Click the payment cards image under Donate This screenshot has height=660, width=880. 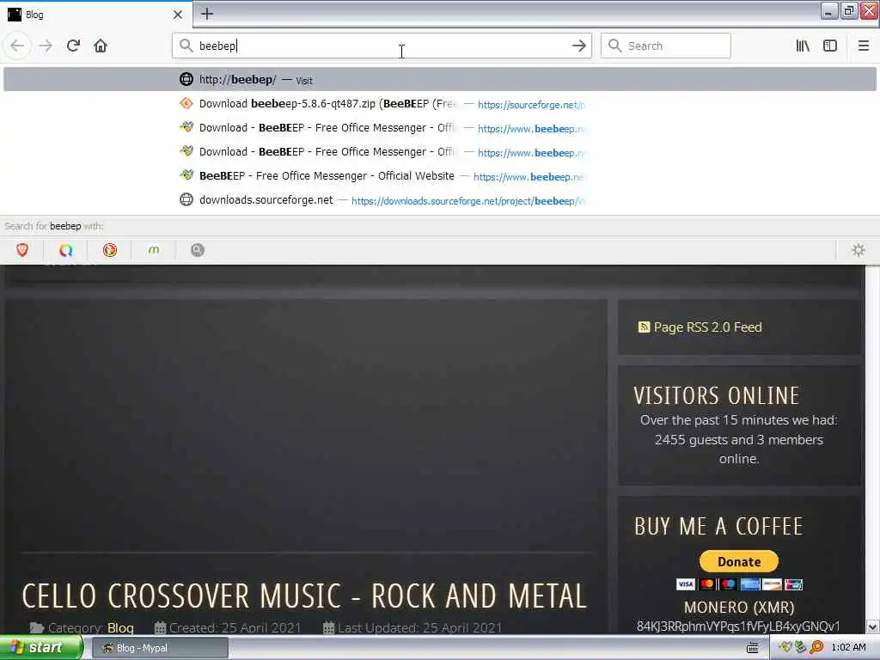[738, 584]
